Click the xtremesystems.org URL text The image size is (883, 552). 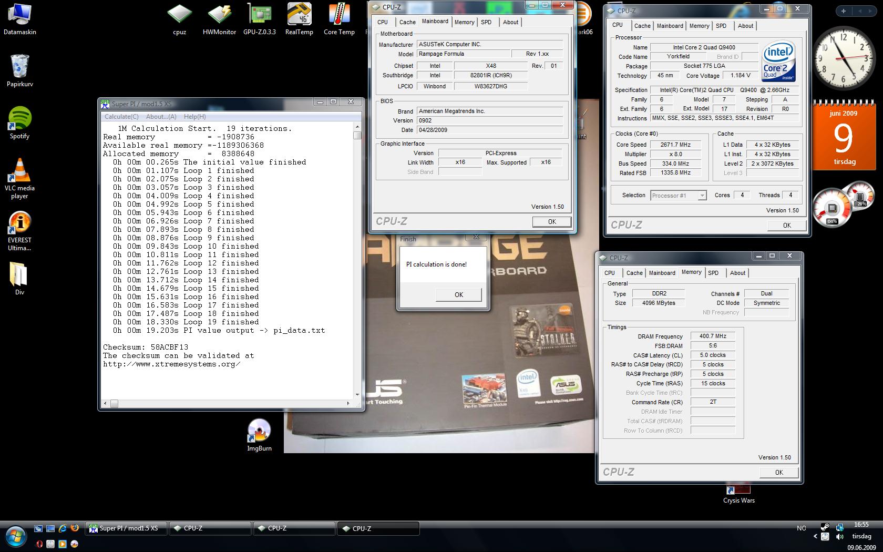pyautogui.click(x=172, y=364)
